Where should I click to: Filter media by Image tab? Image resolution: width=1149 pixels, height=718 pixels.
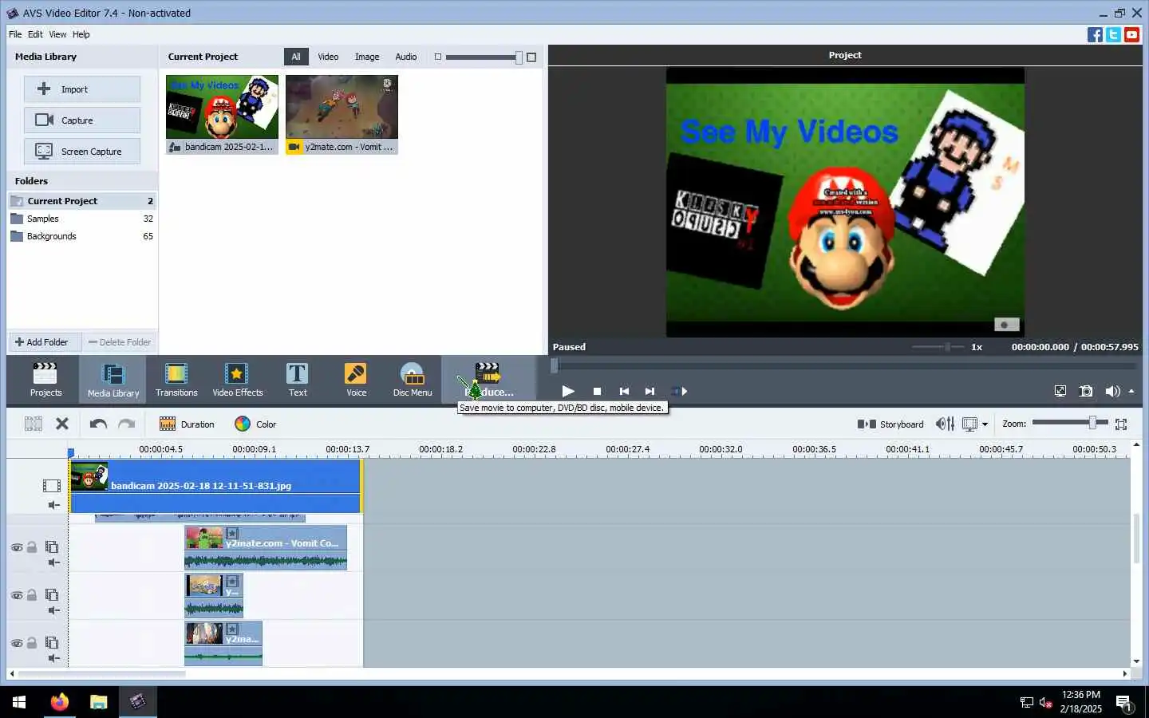[x=367, y=57]
